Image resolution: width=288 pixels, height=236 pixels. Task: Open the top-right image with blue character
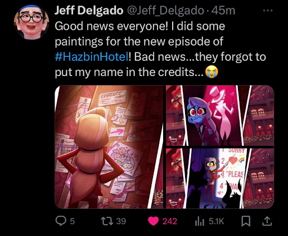tap(220, 115)
